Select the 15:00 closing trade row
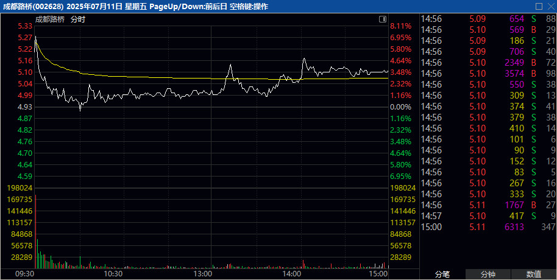Viewport: 557px width, 280px height. pos(488,227)
